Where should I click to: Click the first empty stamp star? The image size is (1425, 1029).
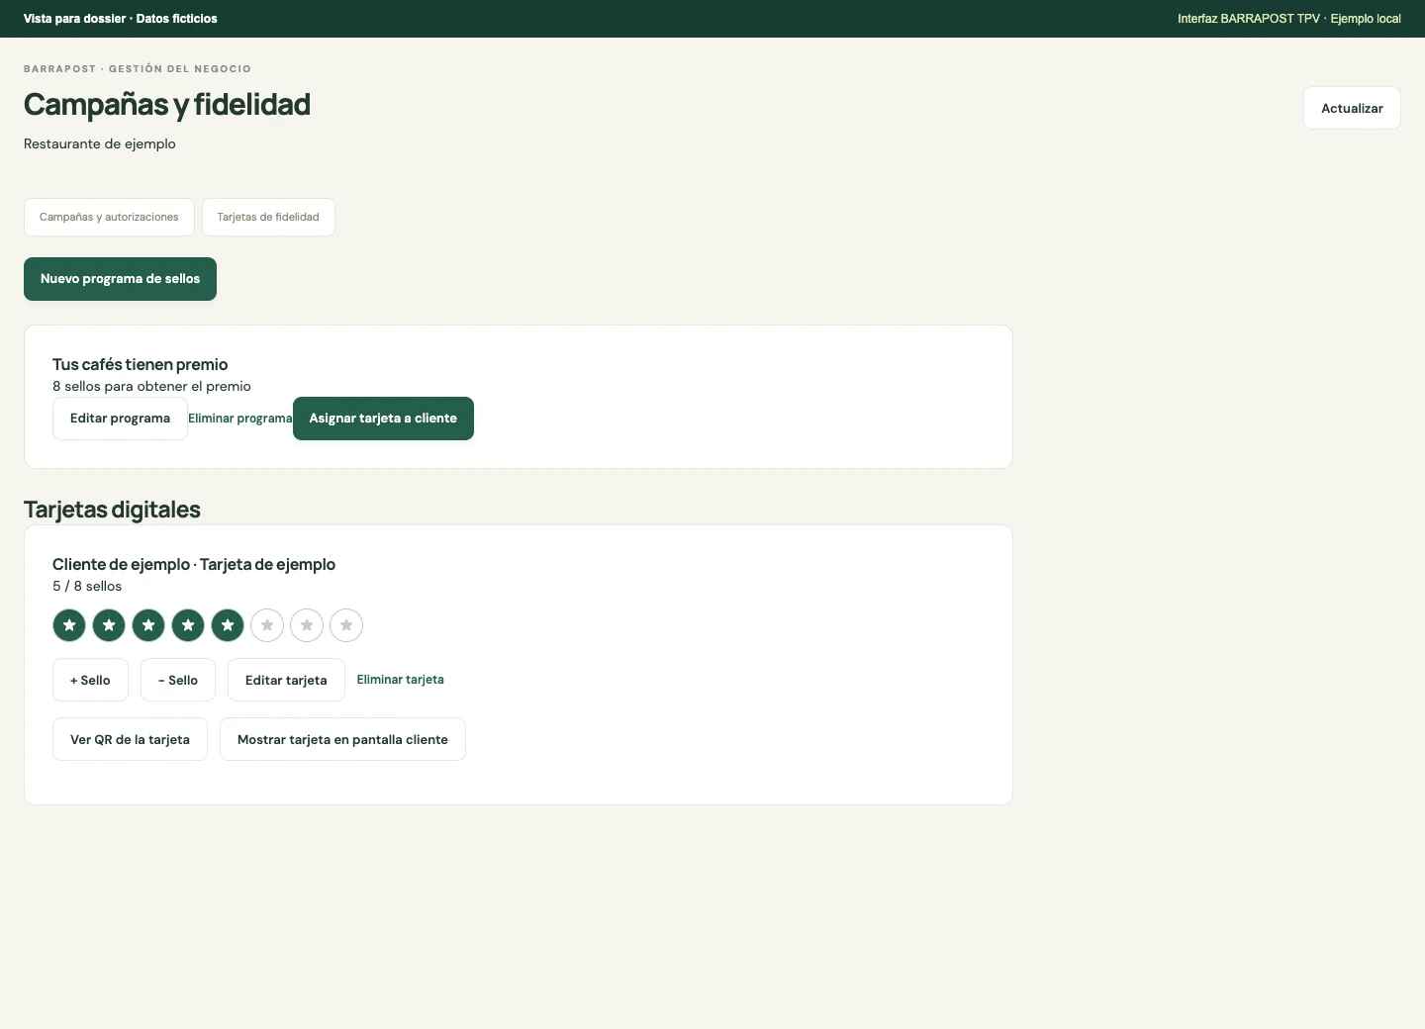[x=267, y=625]
